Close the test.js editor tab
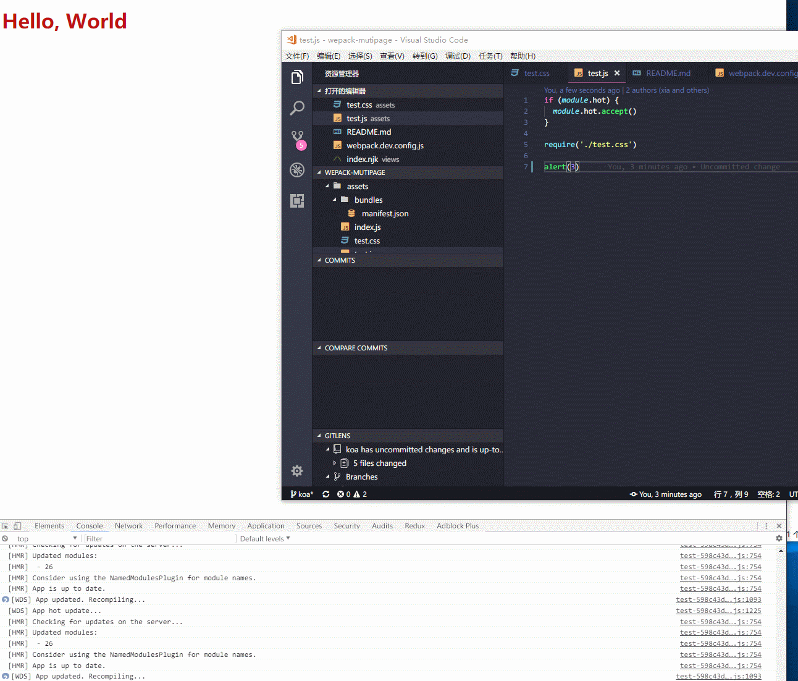 pos(616,73)
